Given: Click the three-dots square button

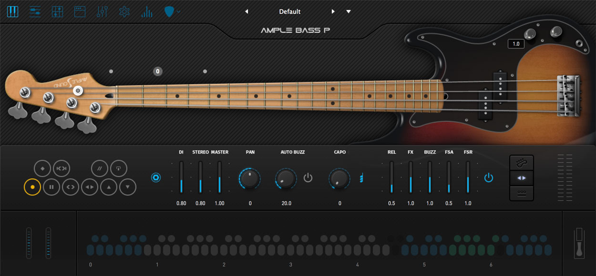Looking at the screenshot, I should click(522, 193).
